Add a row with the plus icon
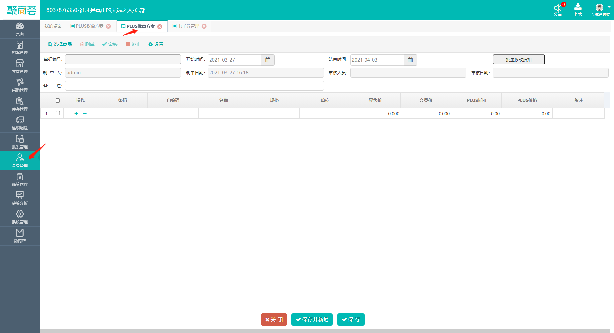The image size is (614, 333). (x=76, y=114)
